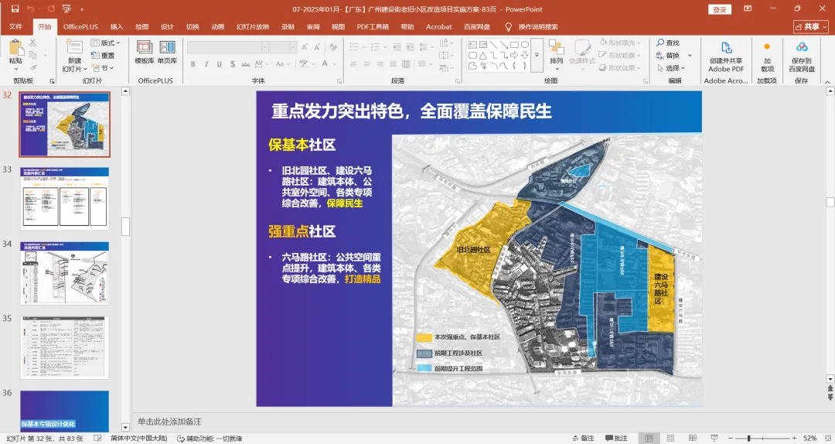
Task: Open the Notes (备注) pane in status bar
Action: click(x=583, y=438)
